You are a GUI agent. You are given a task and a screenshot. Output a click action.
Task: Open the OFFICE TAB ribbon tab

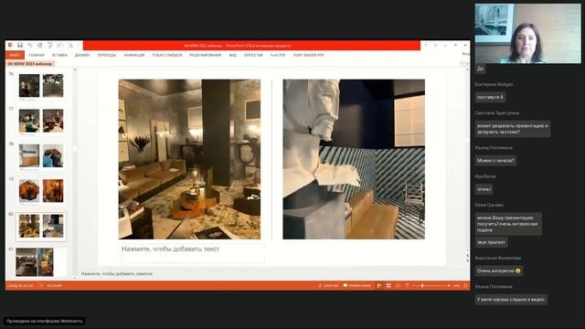click(253, 55)
